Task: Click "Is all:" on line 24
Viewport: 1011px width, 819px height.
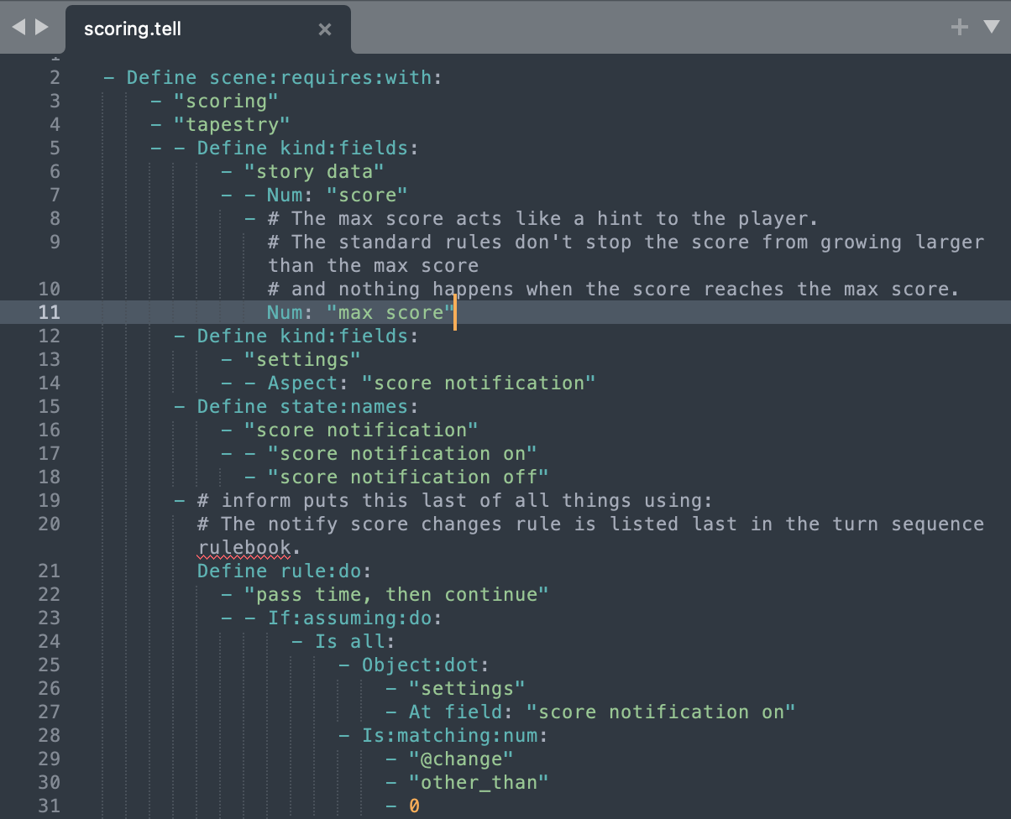Action: click(x=355, y=641)
